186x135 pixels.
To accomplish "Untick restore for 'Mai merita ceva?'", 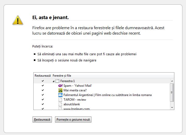I will pyautogui.click(x=43, y=90).
